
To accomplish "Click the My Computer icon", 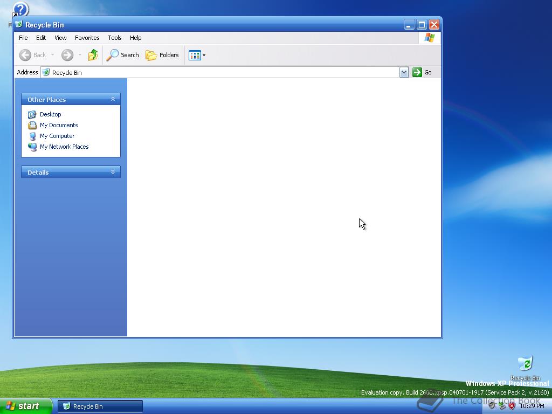I will pyautogui.click(x=32, y=136).
